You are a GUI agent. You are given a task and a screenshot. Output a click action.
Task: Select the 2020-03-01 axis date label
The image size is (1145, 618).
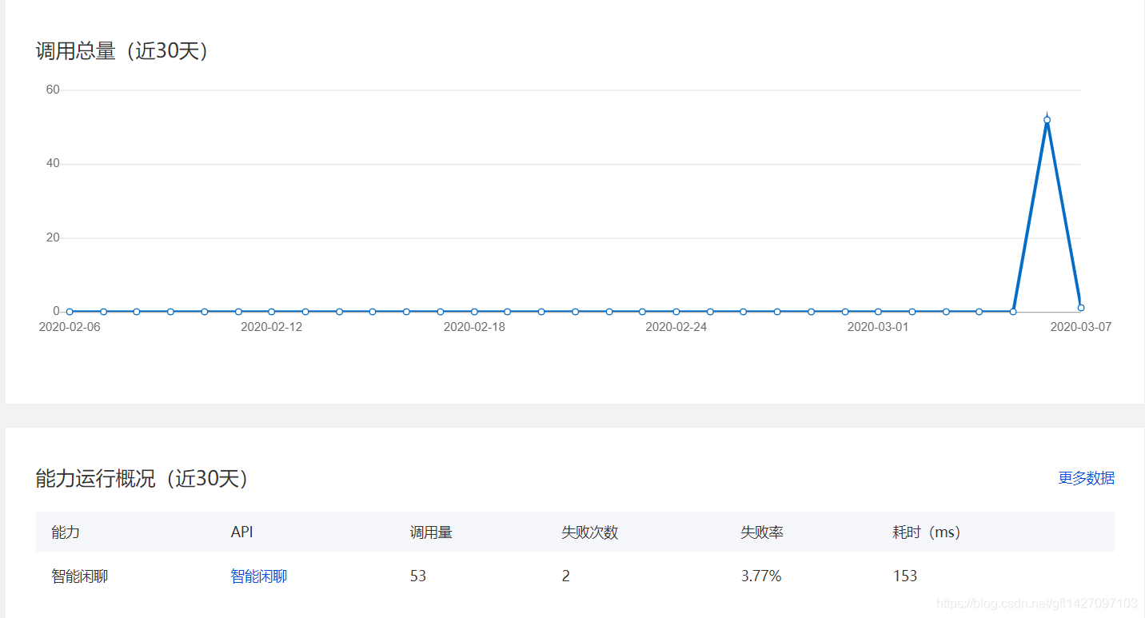coord(878,327)
